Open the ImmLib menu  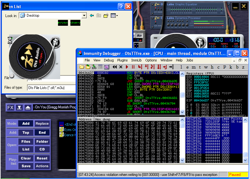click(136, 60)
